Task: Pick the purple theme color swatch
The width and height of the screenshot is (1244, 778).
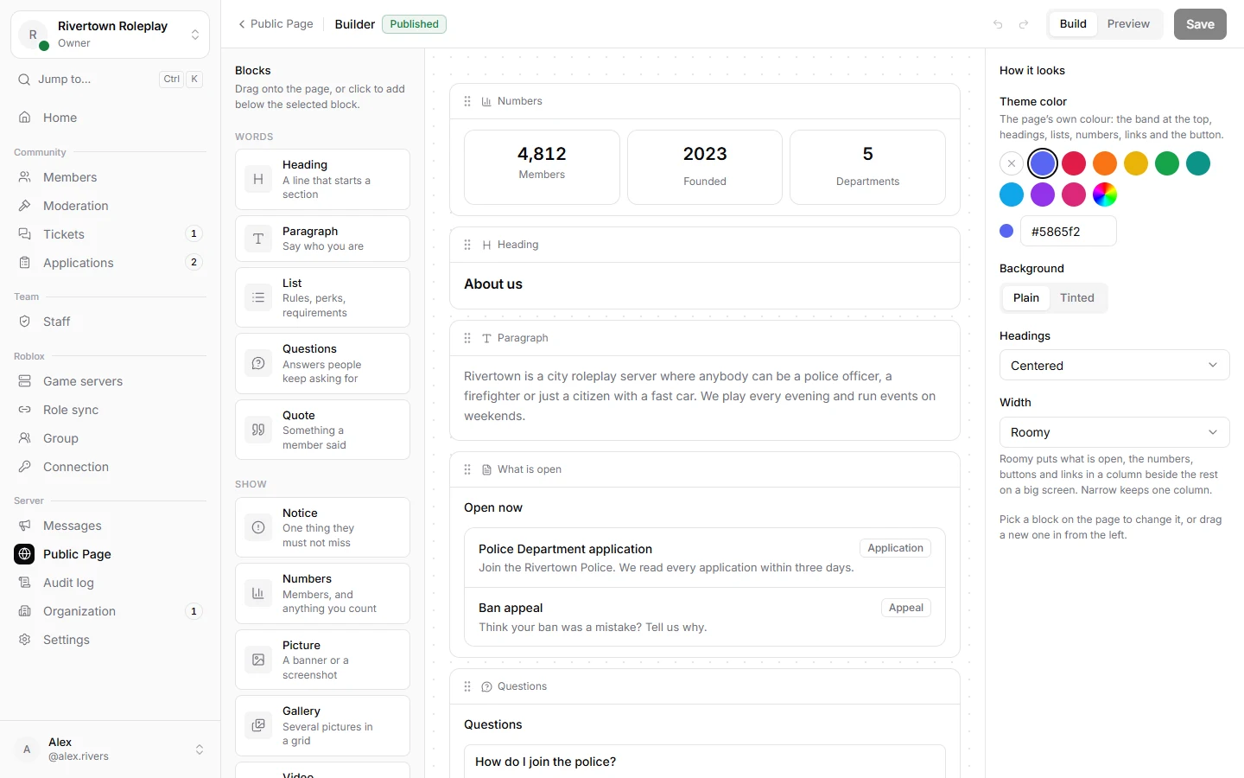Action: pyautogui.click(x=1043, y=194)
